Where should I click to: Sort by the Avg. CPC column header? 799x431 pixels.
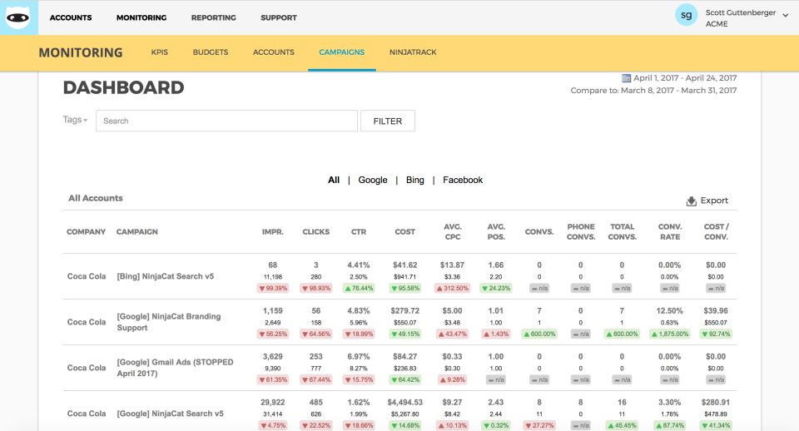tap(453, 232)
